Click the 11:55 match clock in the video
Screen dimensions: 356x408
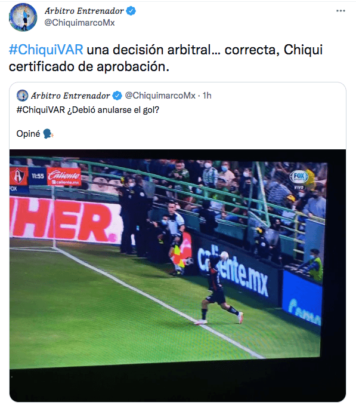pyautogui.click(x=38, y=176)
